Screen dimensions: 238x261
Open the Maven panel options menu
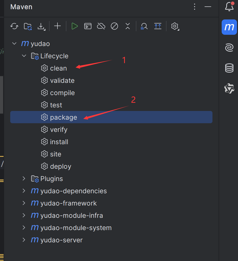[195, 7]
